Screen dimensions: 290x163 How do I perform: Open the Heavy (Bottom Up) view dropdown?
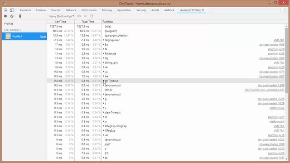61,16
